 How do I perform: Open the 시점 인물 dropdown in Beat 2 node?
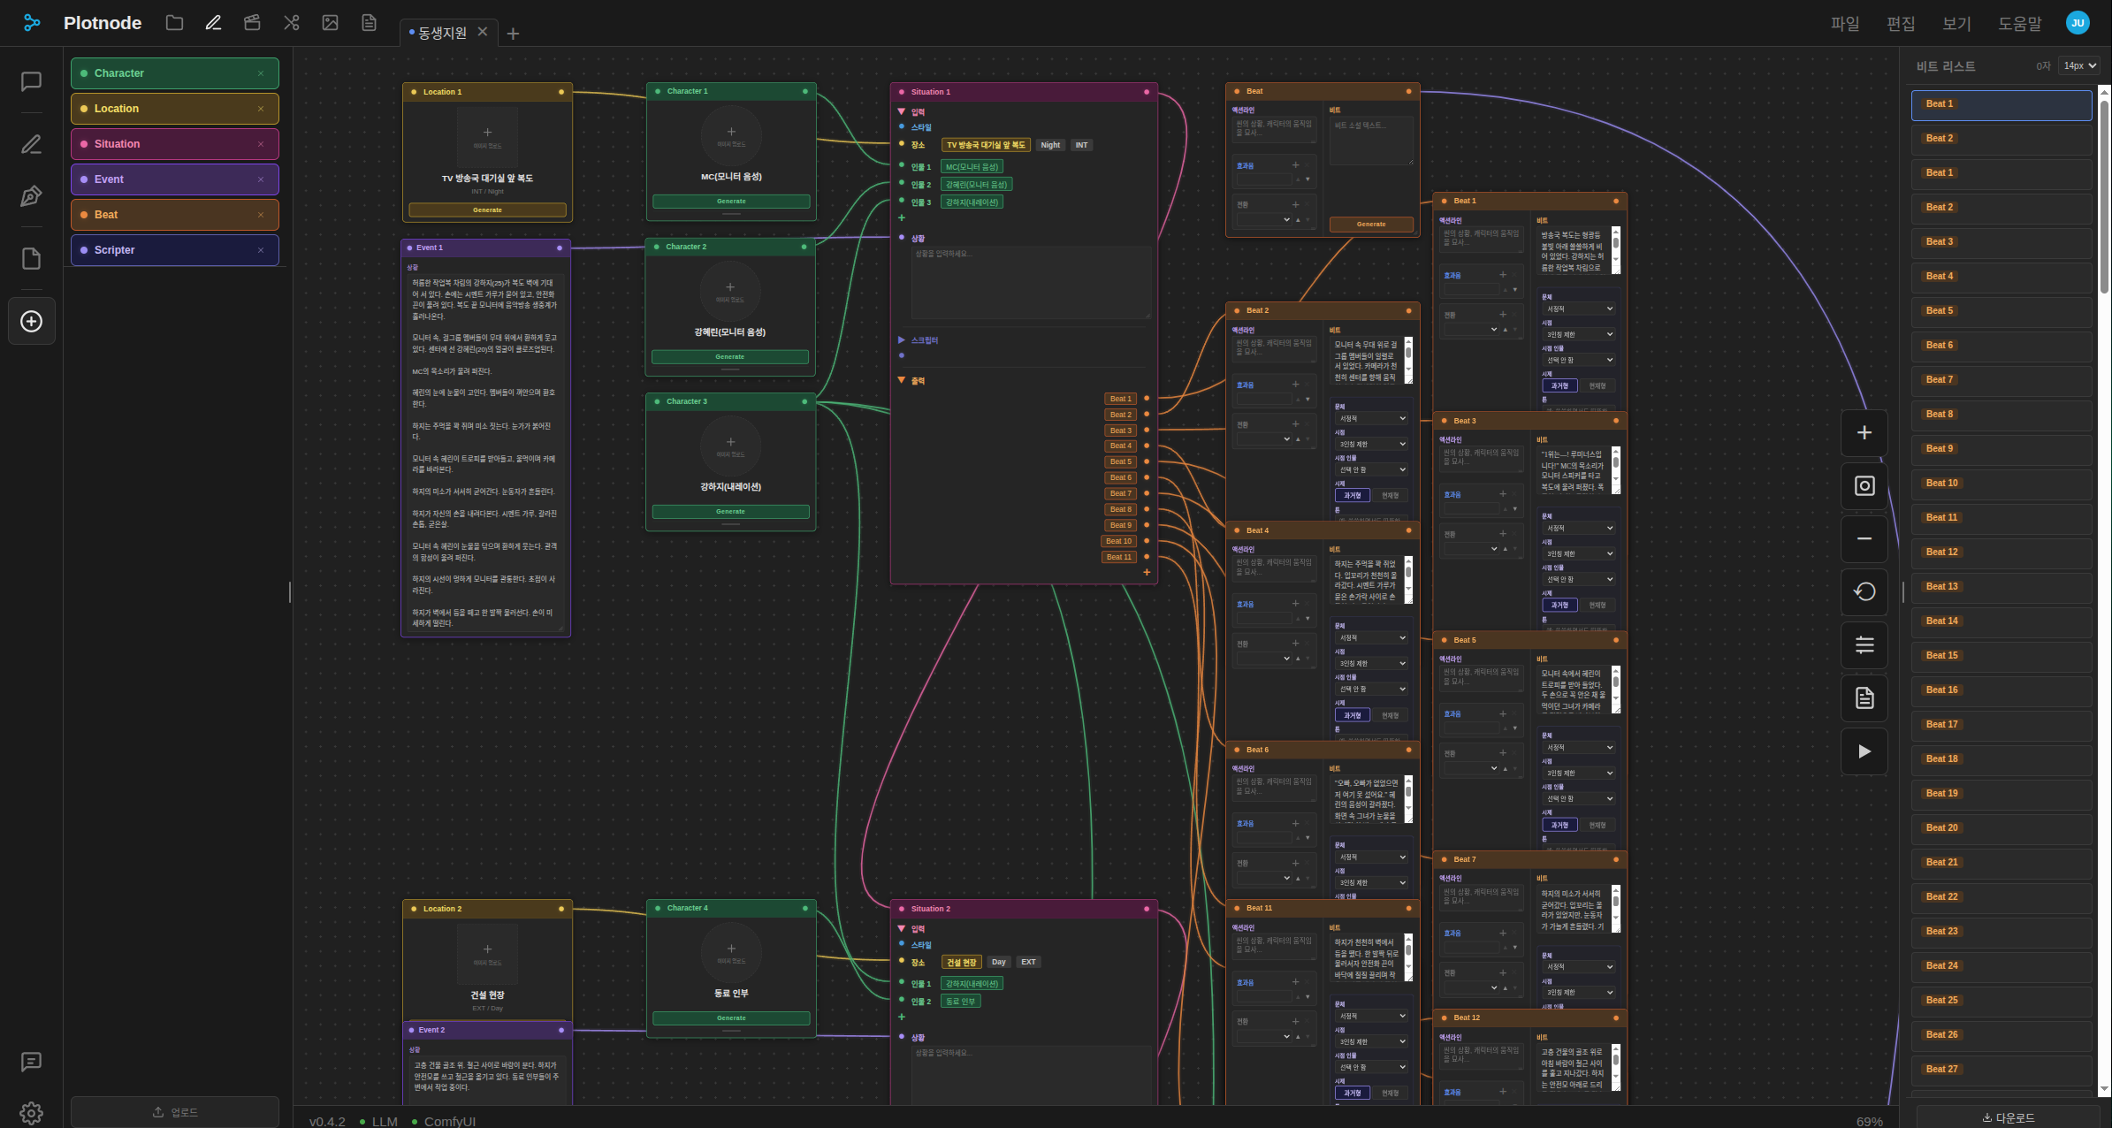(1372, 469)
